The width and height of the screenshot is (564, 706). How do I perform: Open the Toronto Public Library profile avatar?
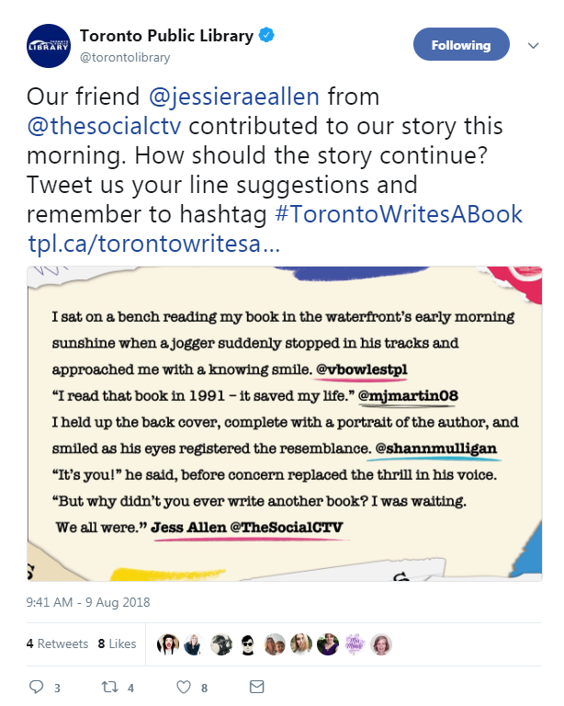[49, 46]
